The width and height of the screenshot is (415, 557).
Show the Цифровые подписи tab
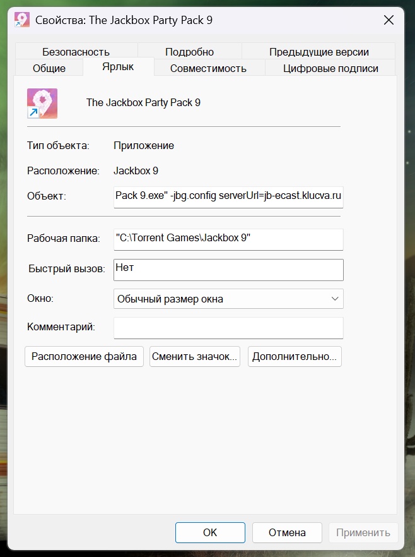330,68
